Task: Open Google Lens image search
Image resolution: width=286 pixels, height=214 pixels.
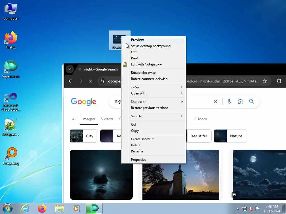Action: tap(240, 101)
